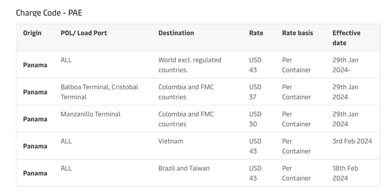Screen dimensions: 388x193
Task: Click the "Brazil and Taiwan" destination cell
Action: (184, 168)
